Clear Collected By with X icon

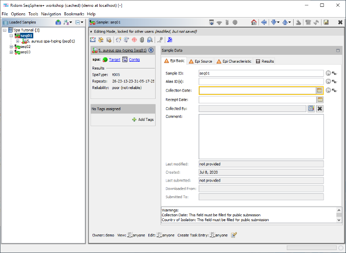coord(320,108)
